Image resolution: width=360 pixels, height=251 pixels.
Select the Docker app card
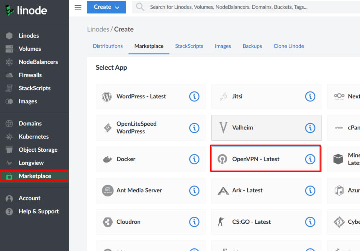tap(151, 159)
